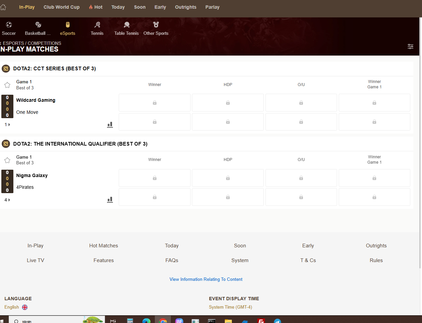
Task: Open the Features footer link
Action: (x=104, y=260)
